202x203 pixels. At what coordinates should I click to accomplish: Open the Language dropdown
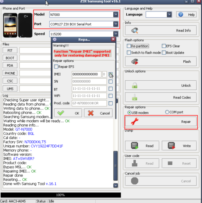(169, 15)
